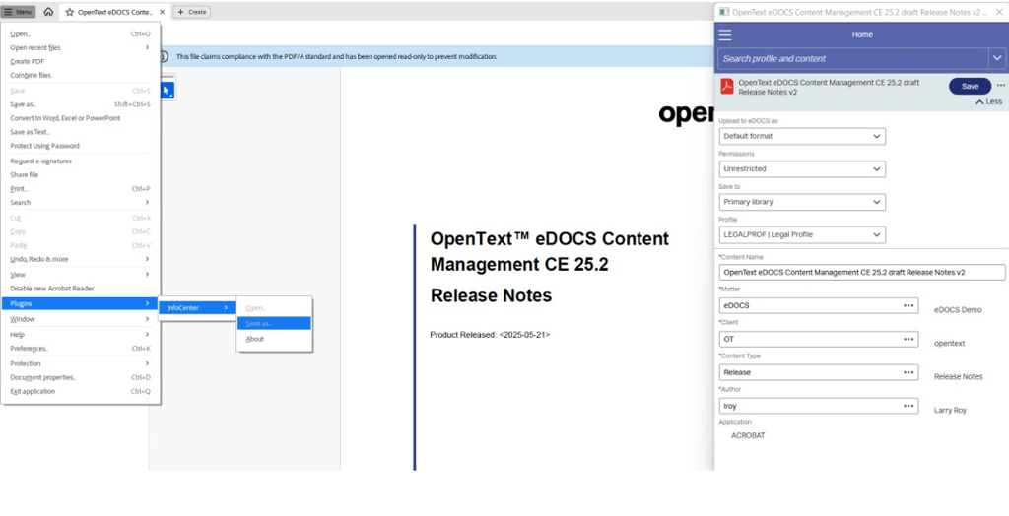Open the Window submenu
The height and width of the screenshot is (516, 1009).
coord(81,319)
